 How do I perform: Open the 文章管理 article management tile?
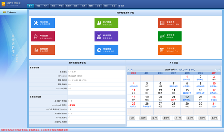(x=170, y=23)
